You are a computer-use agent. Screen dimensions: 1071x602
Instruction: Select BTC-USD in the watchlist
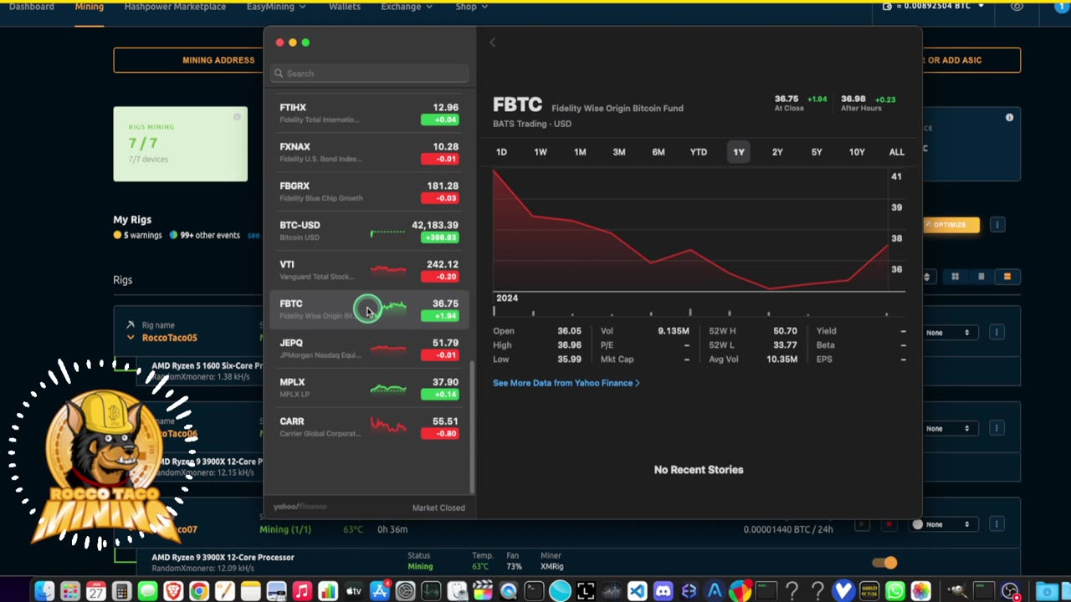click(x=369, y=232)
